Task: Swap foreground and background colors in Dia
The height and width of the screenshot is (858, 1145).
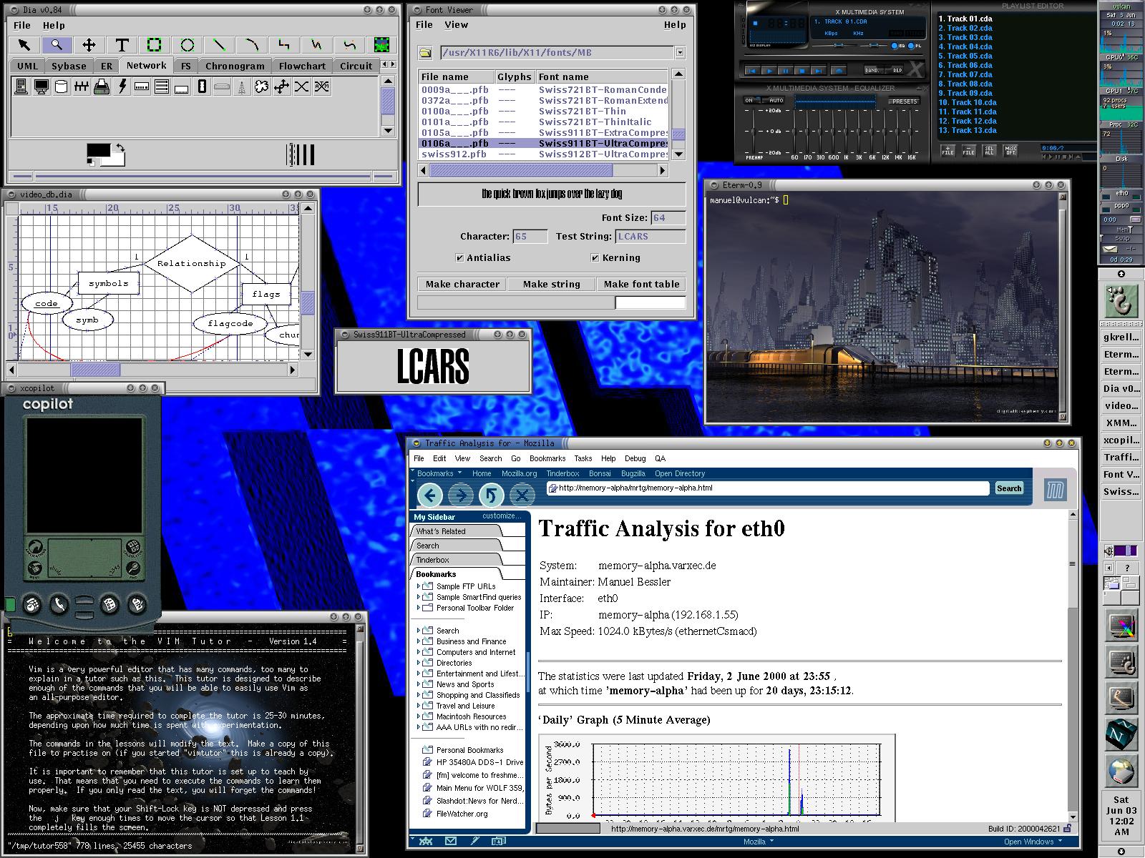Action: coord(121,148)
